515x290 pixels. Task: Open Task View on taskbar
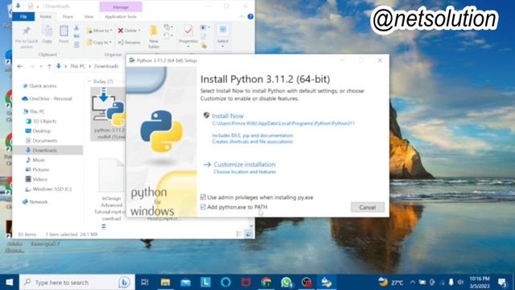point(145,282)
